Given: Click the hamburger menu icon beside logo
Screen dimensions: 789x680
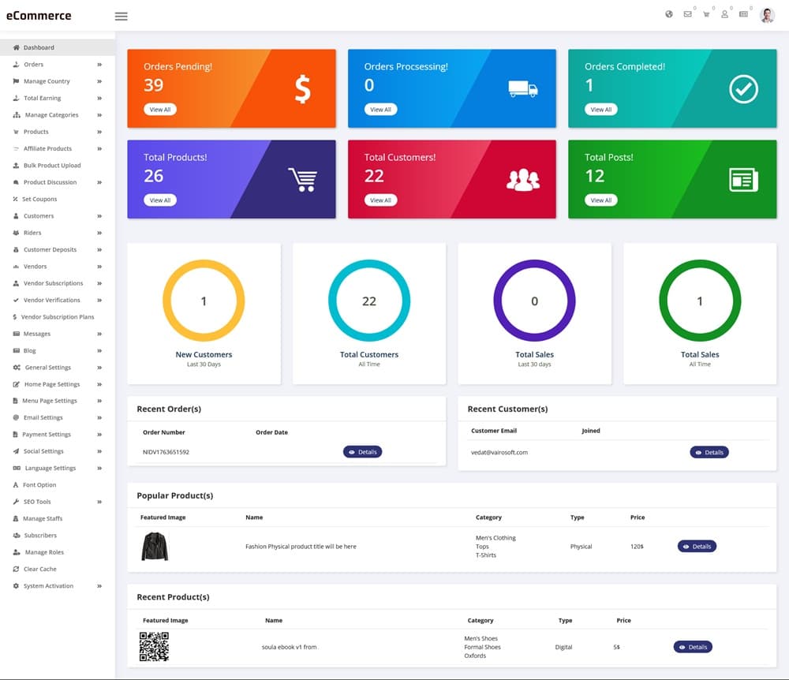Looking at the screenshot, I should (x=121, y=16).
